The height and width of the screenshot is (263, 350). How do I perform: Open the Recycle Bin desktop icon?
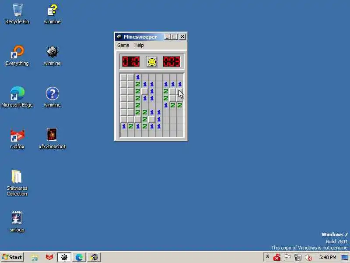(17, 14)
